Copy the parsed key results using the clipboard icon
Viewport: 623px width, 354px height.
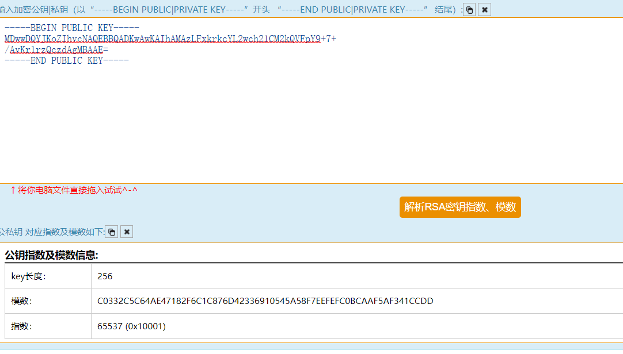pos(112,232)
